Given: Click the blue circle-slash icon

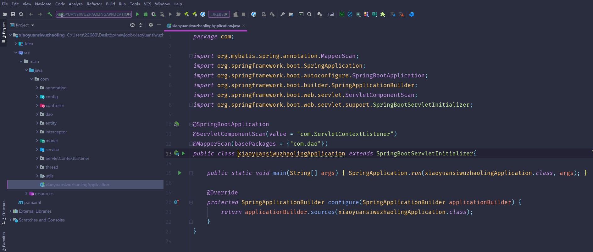Looking at the screenshot, I should tap(350, 14).
